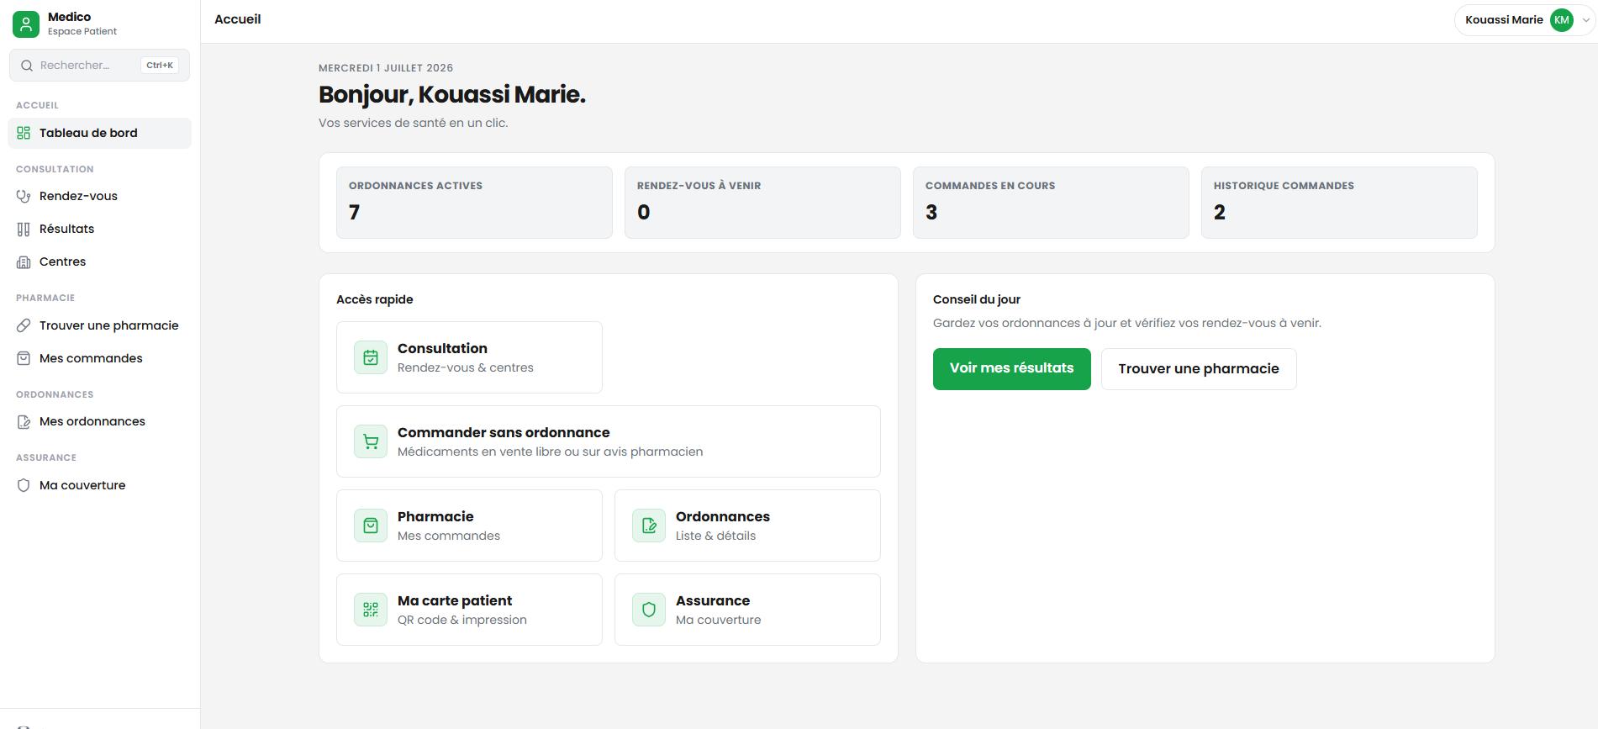Open Résultats from the sidebar
Viewport: 1598px width, 729px height.
point(100,229)
